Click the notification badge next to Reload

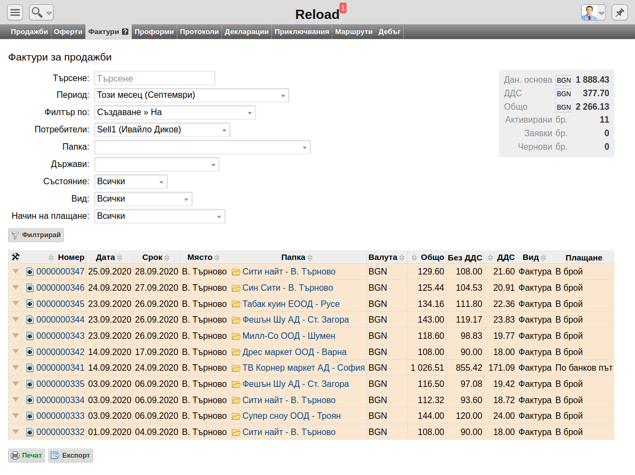[343, 8]
